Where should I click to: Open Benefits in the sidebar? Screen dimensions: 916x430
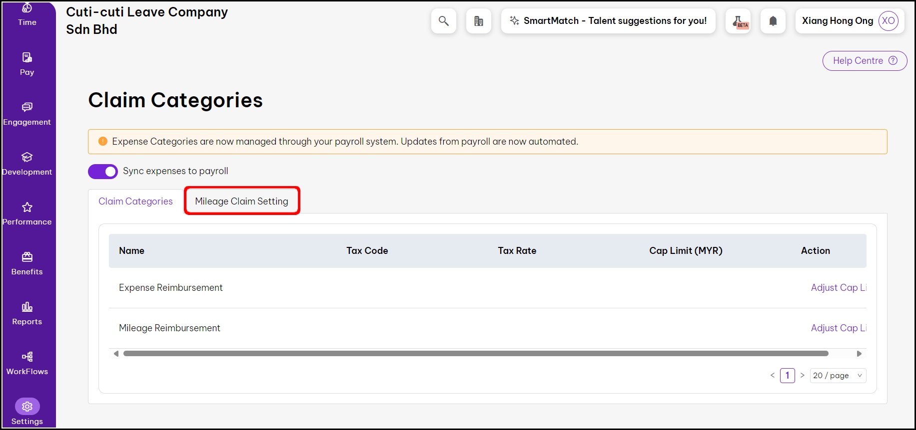[27, 263]
